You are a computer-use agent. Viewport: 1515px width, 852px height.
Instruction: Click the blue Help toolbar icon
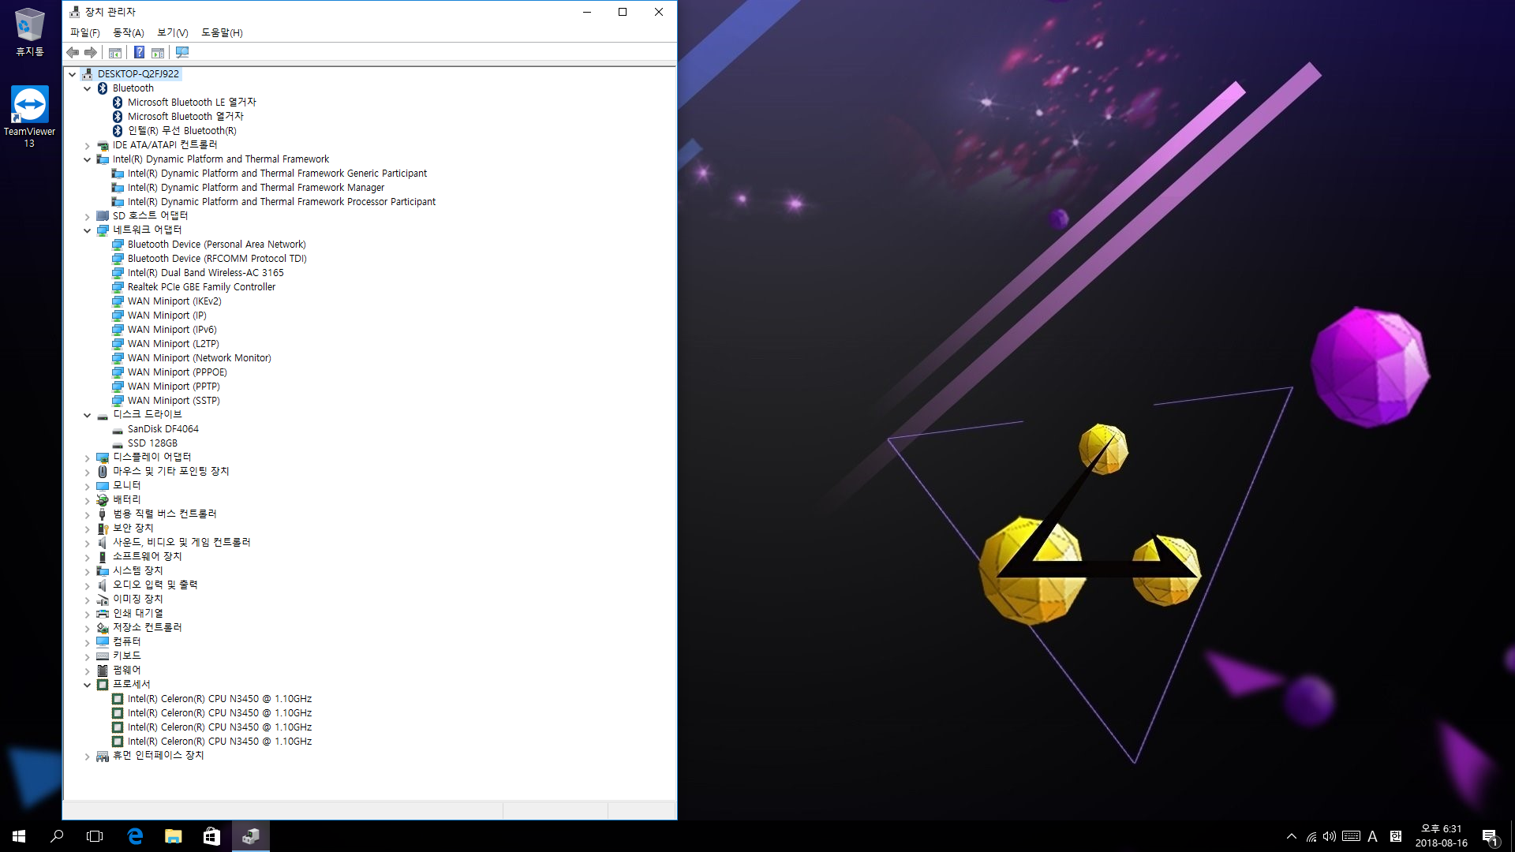tap(139, 52)
